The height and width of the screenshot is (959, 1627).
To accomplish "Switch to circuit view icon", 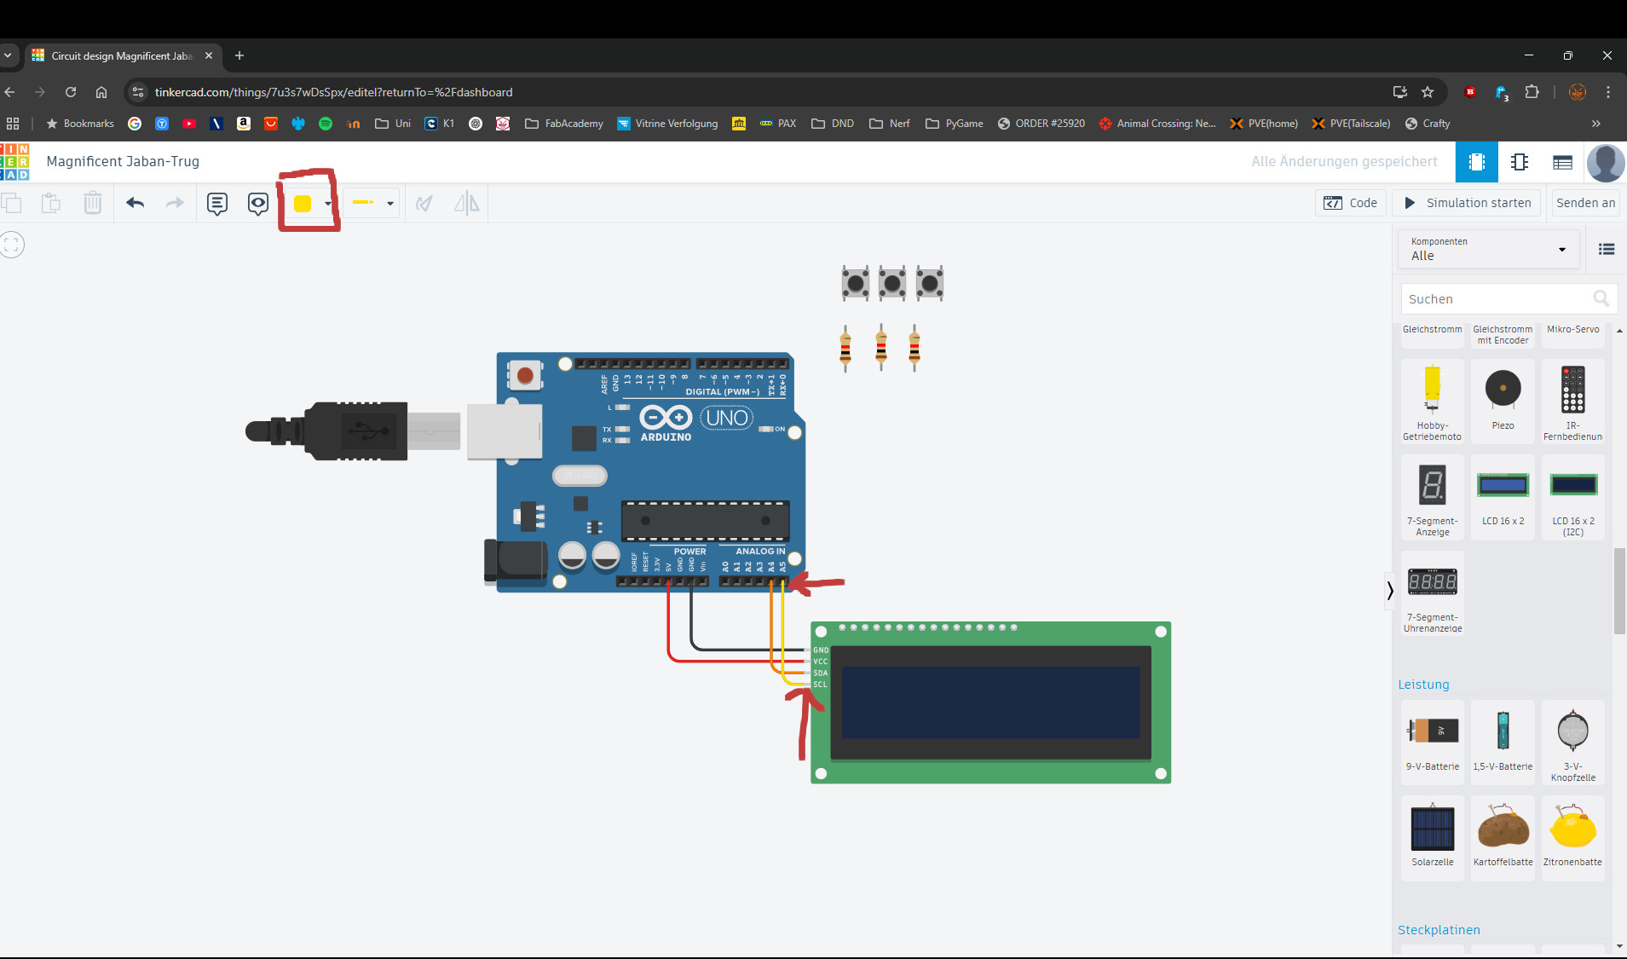I will (x=1476, y=162).
